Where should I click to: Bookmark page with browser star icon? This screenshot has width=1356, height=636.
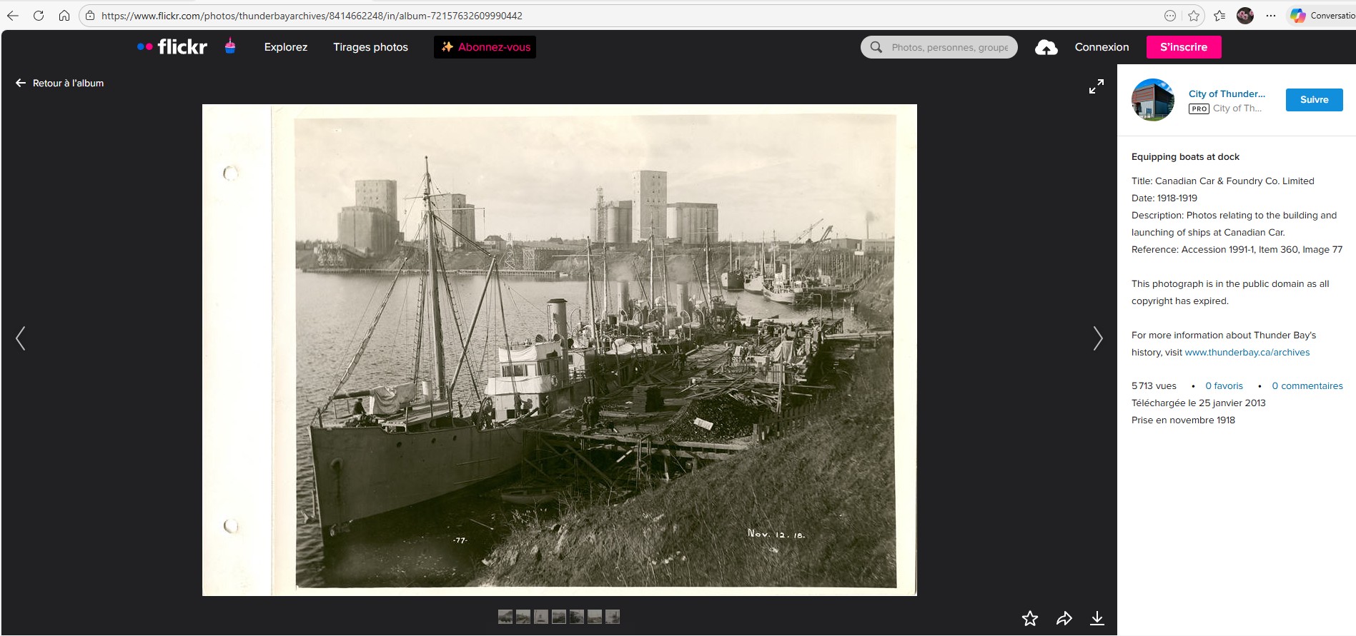(x=1193, y=16)
